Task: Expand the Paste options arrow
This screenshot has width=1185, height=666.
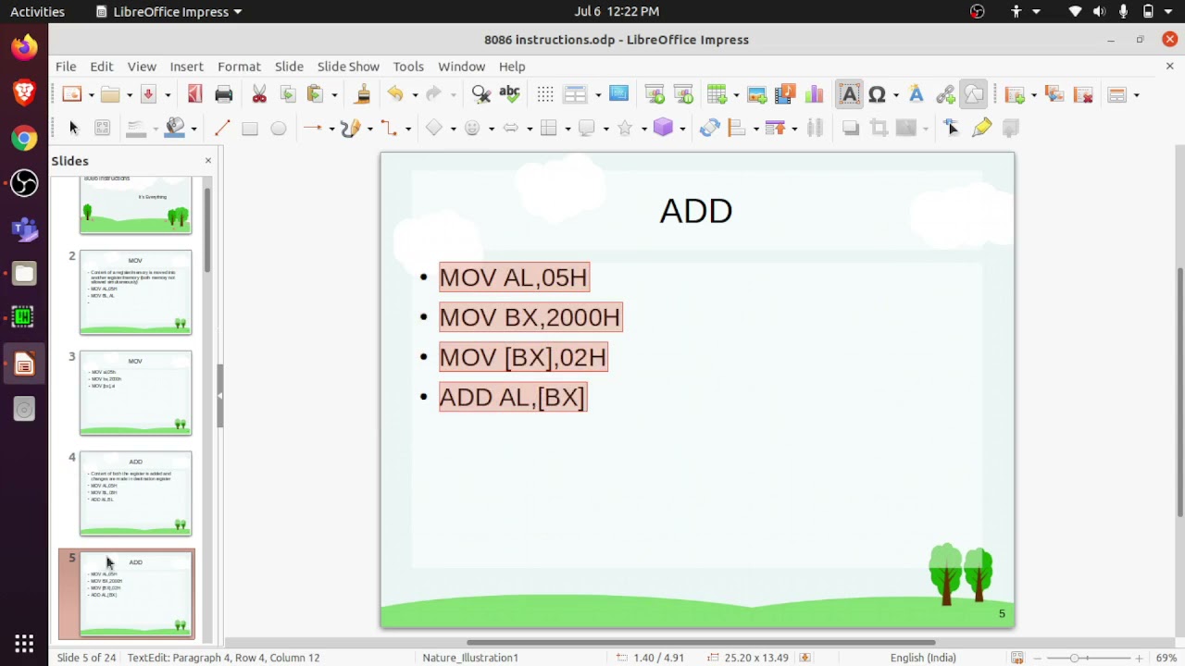Action: click(x=334, y=94)
